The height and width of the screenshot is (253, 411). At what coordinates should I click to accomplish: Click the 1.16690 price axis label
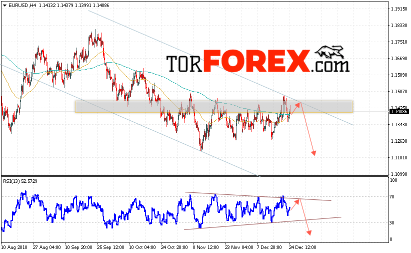pyautogui.click(x=399, y=59)
